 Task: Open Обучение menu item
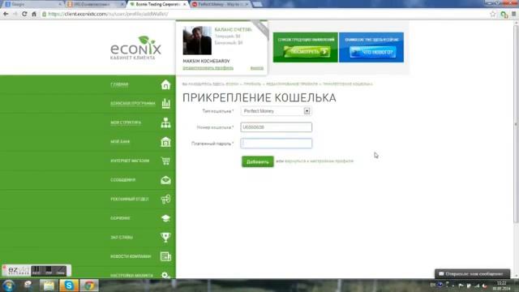point(120,218)
